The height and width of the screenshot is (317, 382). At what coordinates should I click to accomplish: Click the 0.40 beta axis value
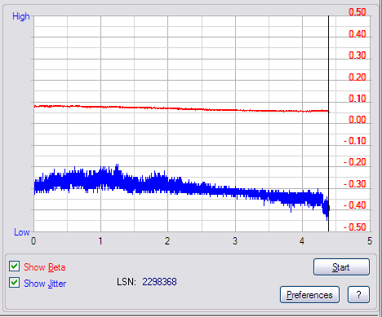358,34
